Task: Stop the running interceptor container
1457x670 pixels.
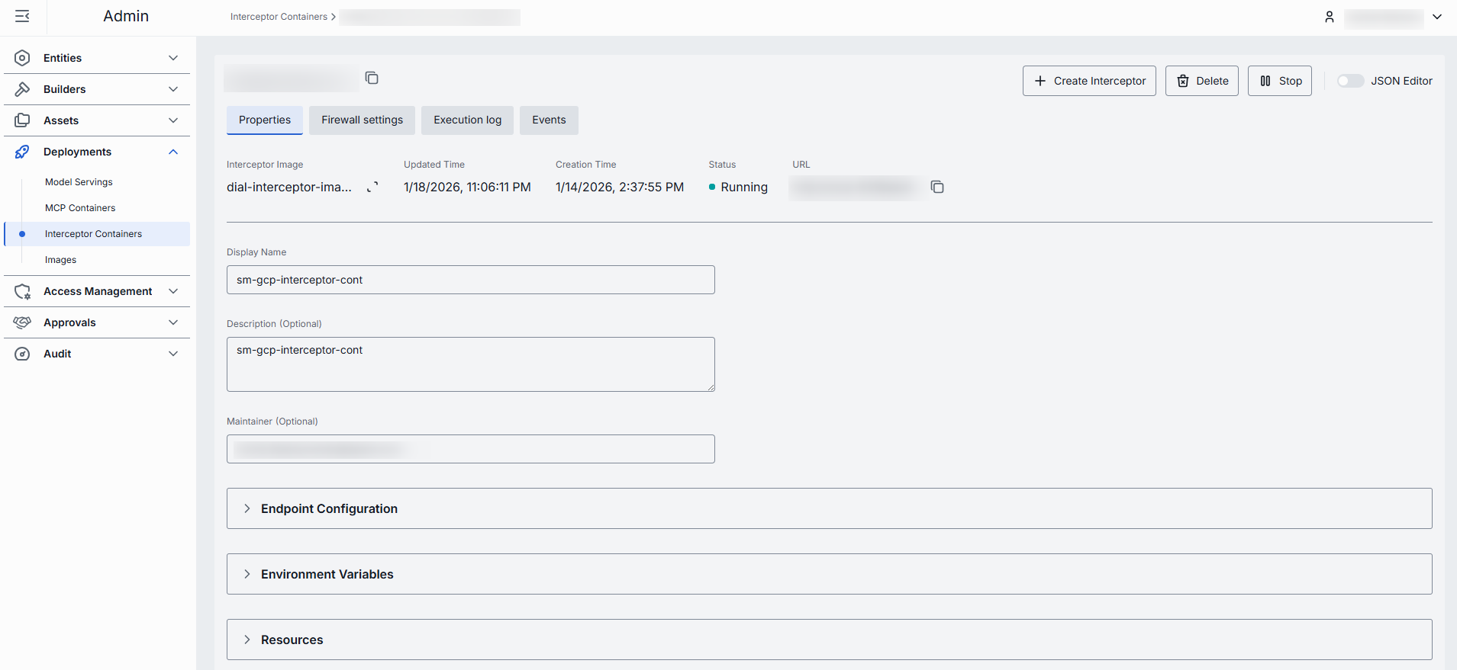Action: [1279, 81]
